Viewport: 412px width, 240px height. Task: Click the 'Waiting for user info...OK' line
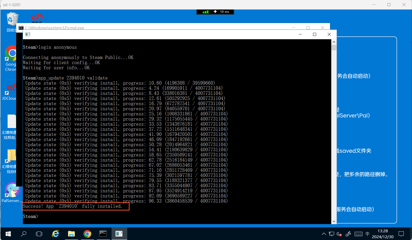[x=56, y=68]
